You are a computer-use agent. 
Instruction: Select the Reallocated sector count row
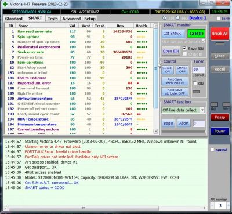(x=79, y=47)
